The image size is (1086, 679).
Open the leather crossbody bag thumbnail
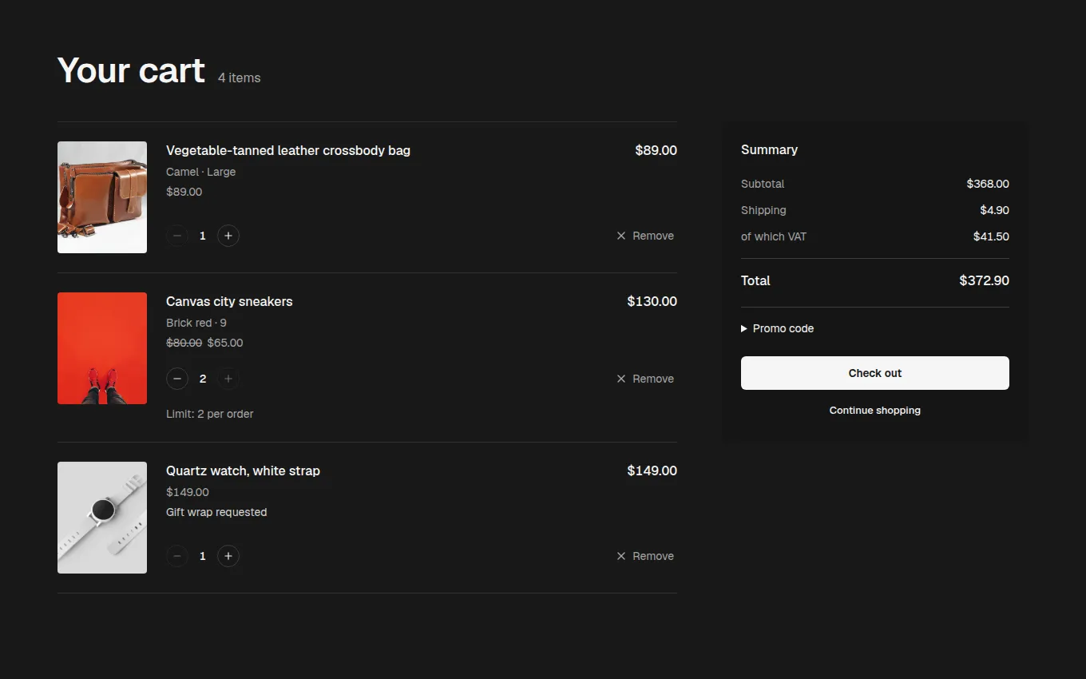pyautogui.click(x=102, y=197)
